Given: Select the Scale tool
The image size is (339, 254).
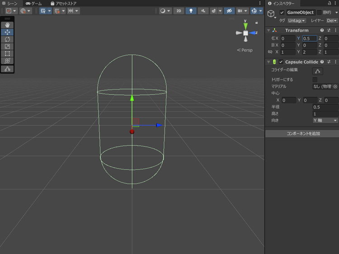Looking at the screenshot, I should pyautogui.click(x=7, y=47).
